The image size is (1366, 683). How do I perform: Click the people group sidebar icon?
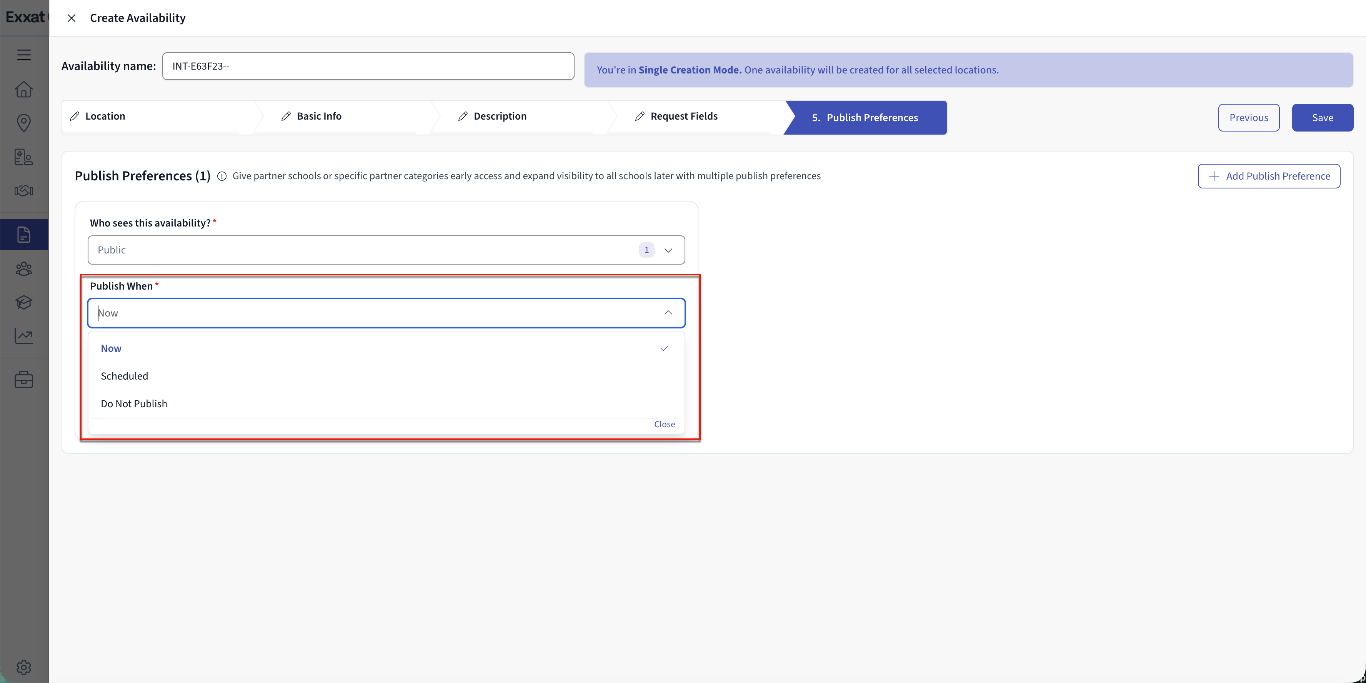24,269
